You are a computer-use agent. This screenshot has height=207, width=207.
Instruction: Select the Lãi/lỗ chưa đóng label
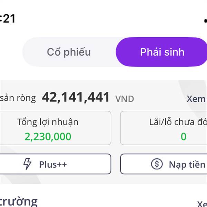pyautogui.click(x=178, y=122)
